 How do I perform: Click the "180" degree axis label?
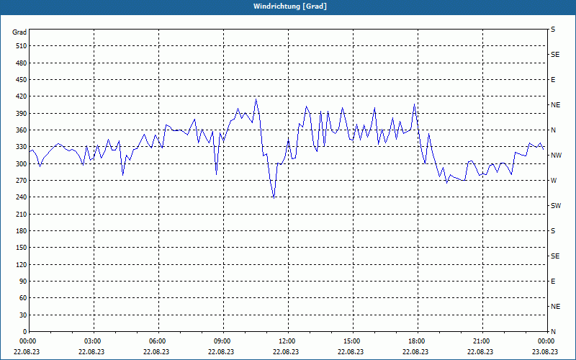(22, 231)
